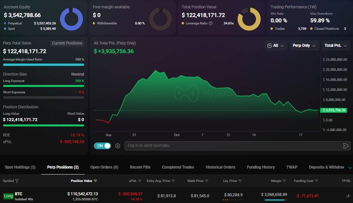The image size is (353, 203).
Task: Click Total Position Value donut chart
Action: (x=249, y=19)
